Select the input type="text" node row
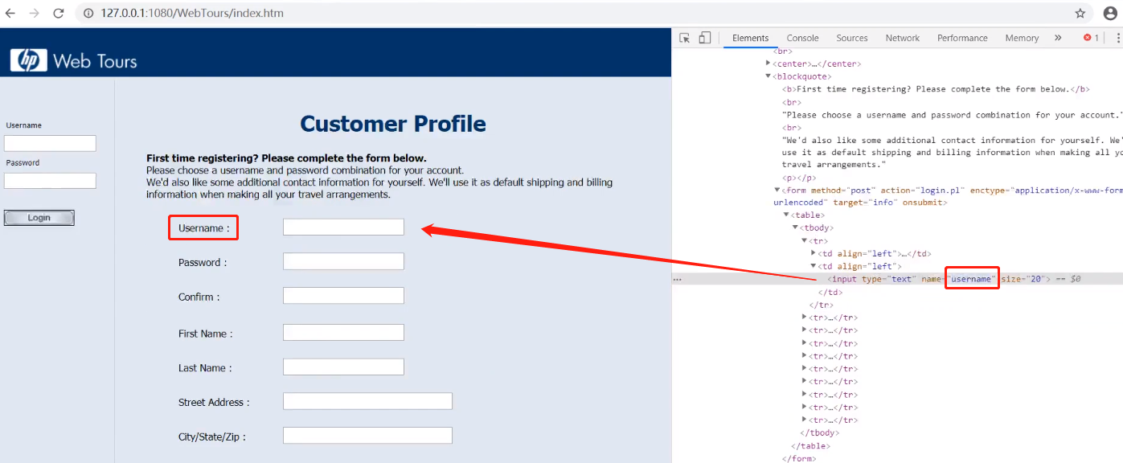1123x463 pixels. pyautogui.click(x=897, y=279)
